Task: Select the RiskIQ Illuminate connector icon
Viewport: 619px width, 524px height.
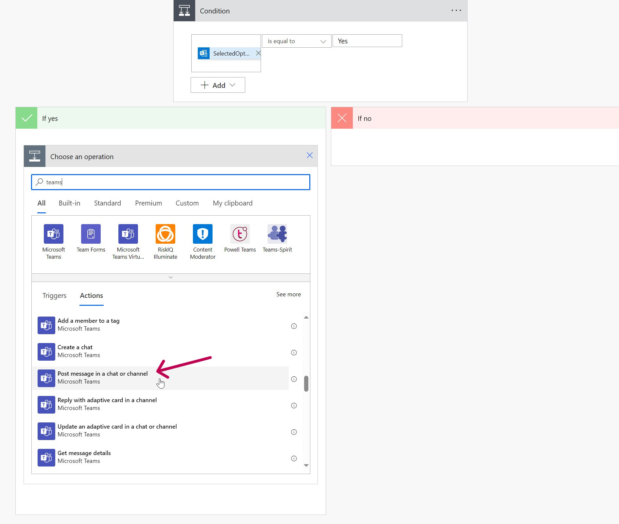Action: [165, 234]
